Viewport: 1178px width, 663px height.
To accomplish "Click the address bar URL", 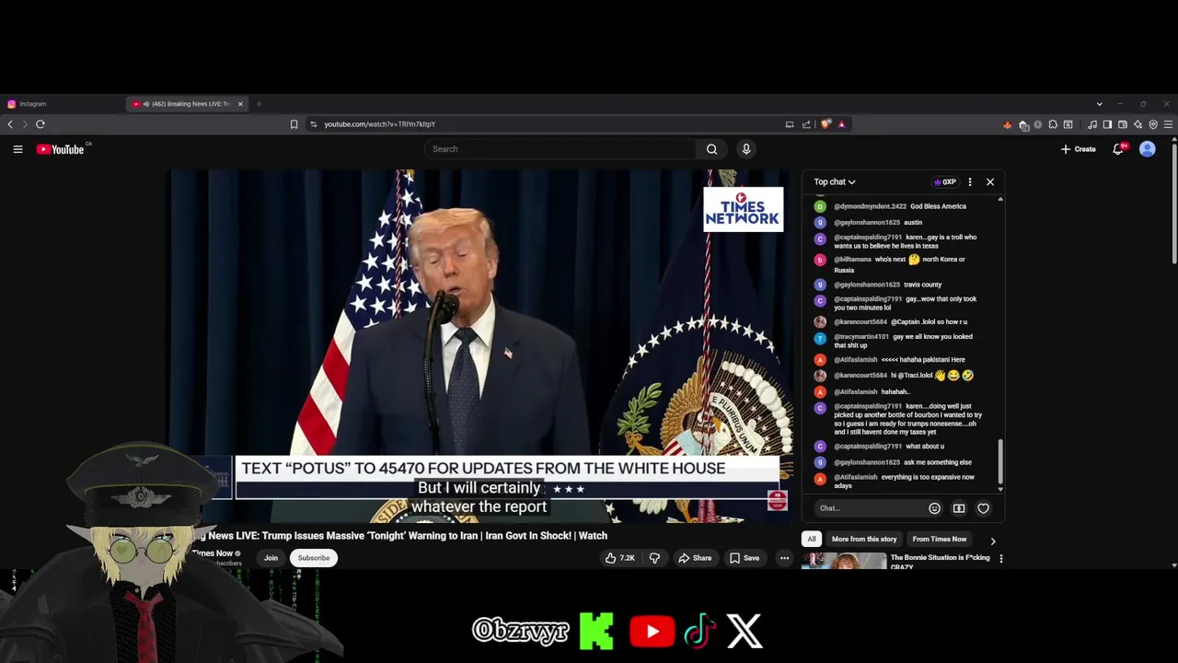I will tap(380, 124).
